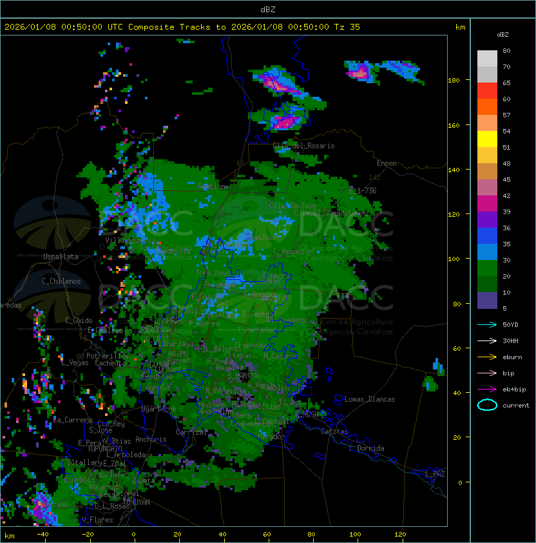Click the La_Carrera place label

tap(73, 420)
